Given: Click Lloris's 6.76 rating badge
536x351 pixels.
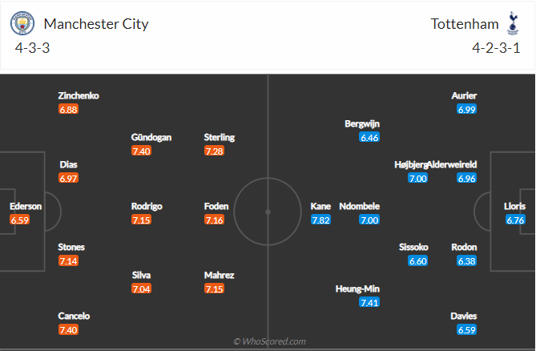Looking at the screenshot, I should point(515,220).
